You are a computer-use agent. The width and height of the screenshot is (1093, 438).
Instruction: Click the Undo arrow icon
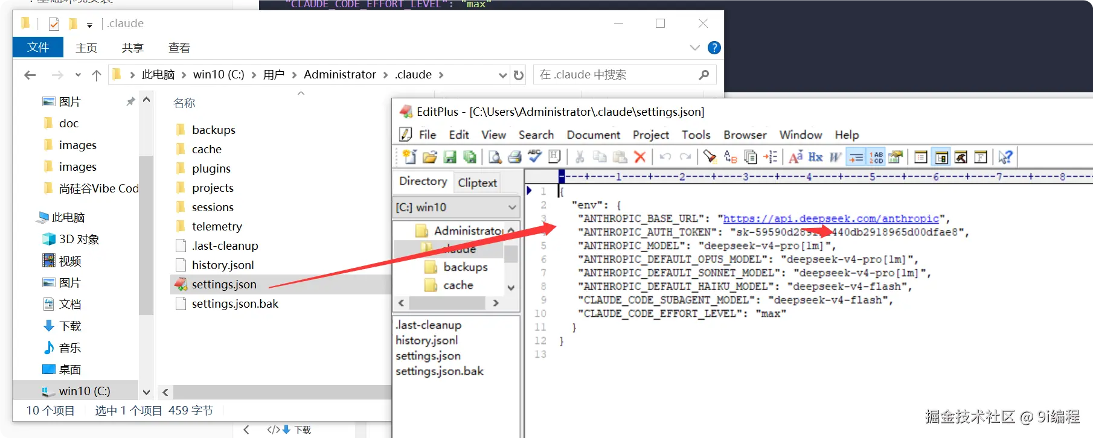click(x=665, y=157)
